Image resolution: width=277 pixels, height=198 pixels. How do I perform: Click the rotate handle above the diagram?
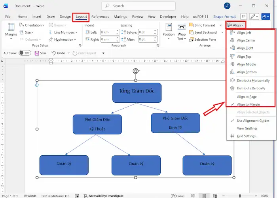(136, 71)
